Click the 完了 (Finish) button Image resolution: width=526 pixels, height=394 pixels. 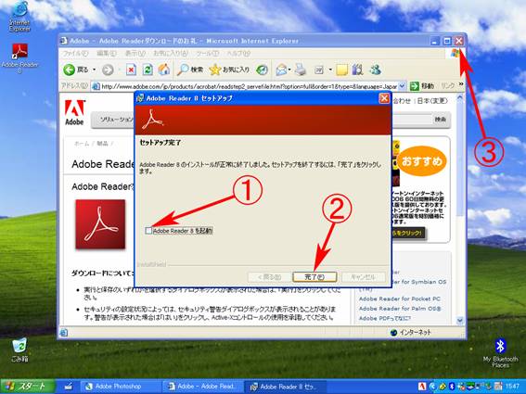(x=314, y=277)
